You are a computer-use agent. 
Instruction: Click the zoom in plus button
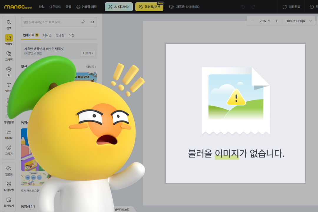276,21
